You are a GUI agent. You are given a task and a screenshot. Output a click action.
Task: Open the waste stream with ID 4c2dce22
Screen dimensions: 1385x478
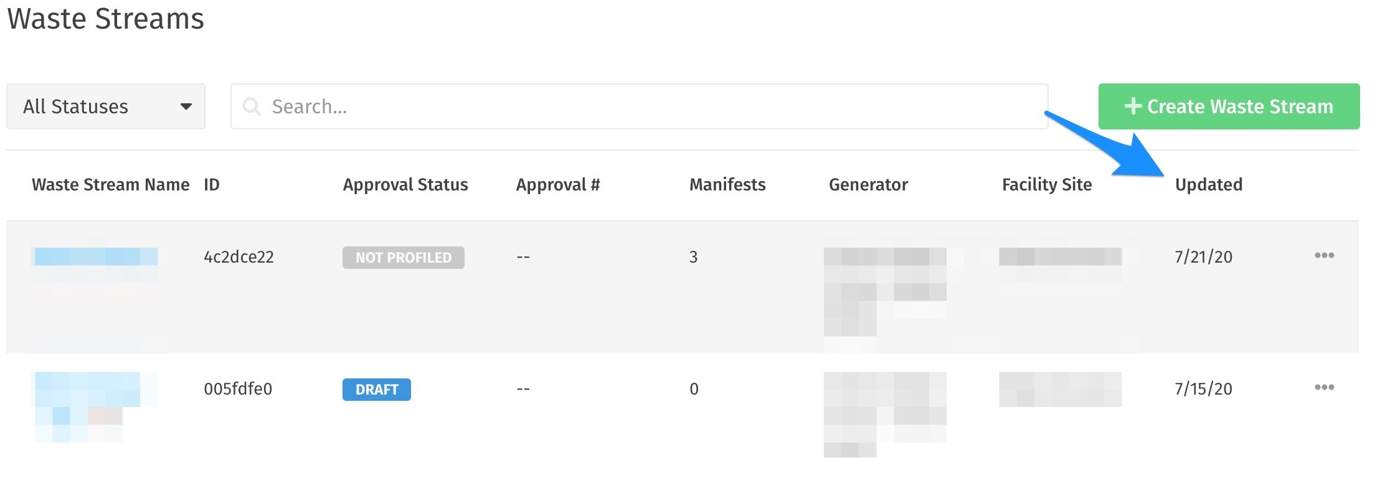point(239,257)
